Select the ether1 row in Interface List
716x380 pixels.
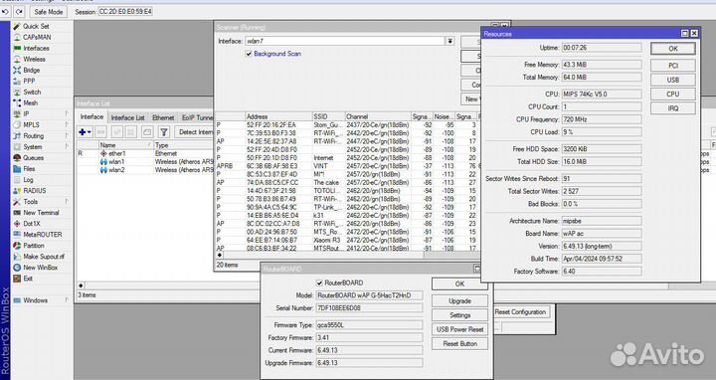(x=145, y=154)
